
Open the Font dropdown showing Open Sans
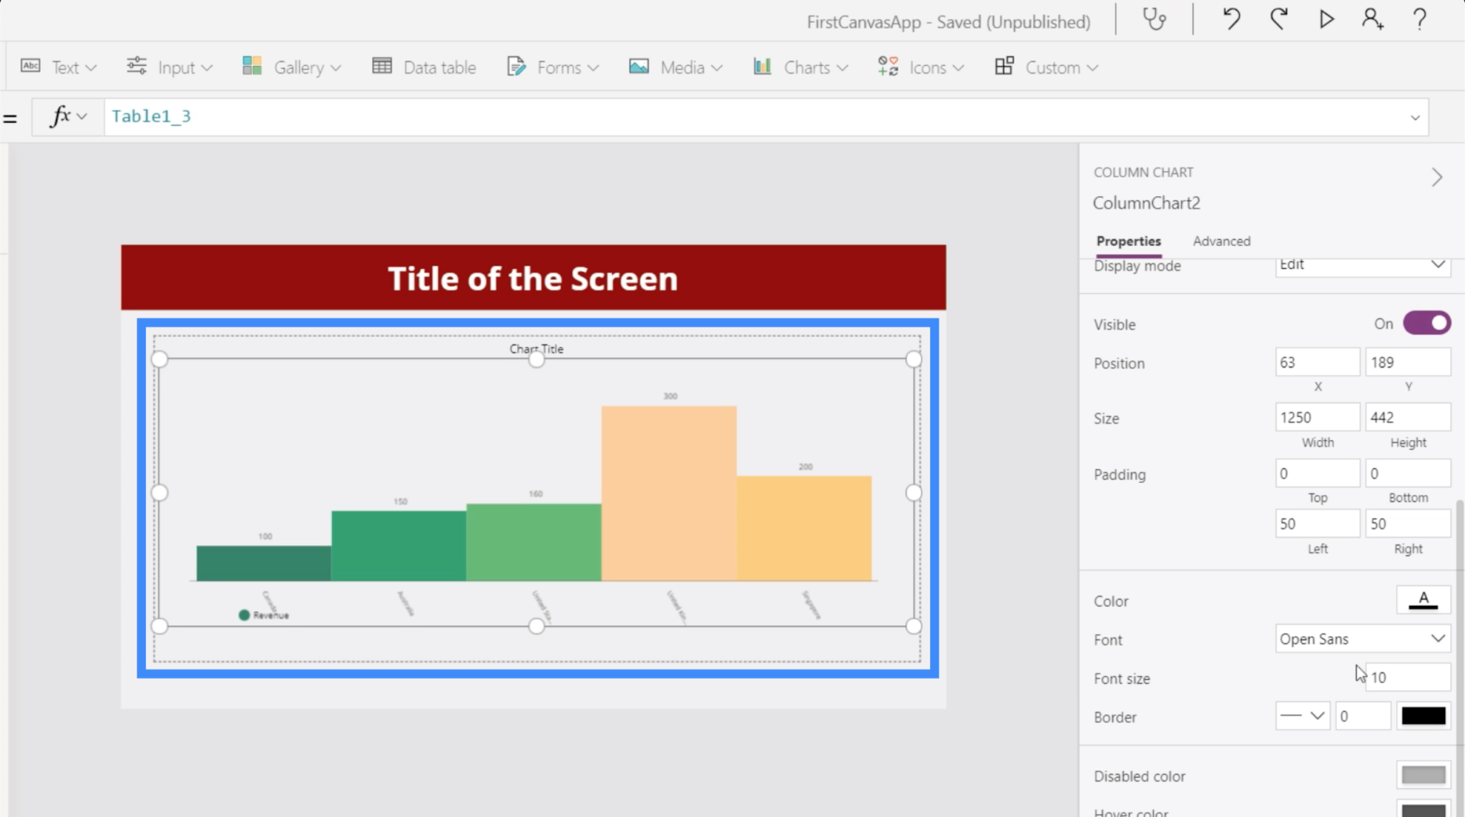click(1363, 639)
